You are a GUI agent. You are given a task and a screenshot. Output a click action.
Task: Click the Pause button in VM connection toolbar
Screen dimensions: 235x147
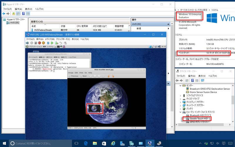(48, 43)
